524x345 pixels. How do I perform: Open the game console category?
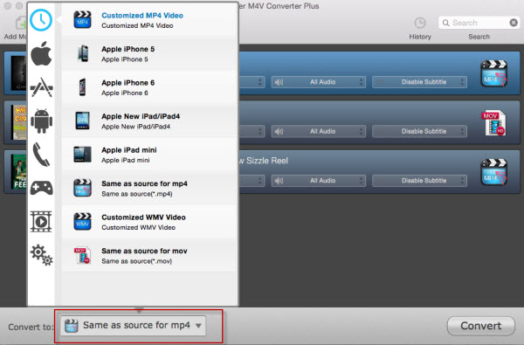pyautogui.click(x=41, y=188)
